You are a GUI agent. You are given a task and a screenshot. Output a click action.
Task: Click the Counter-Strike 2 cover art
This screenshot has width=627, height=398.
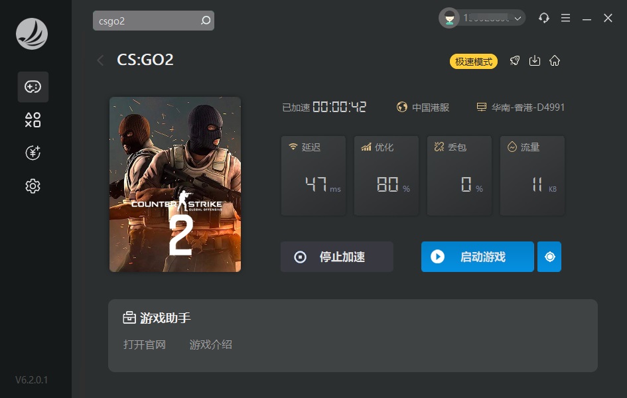(175, 184)
